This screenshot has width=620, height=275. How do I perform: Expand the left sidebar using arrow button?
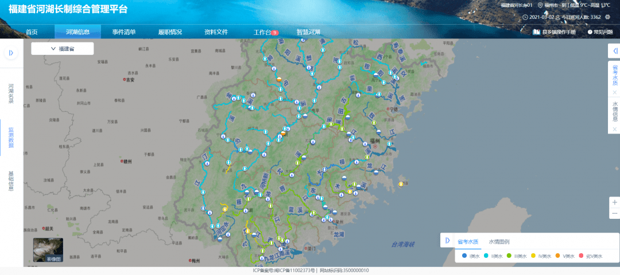point(11,53)
